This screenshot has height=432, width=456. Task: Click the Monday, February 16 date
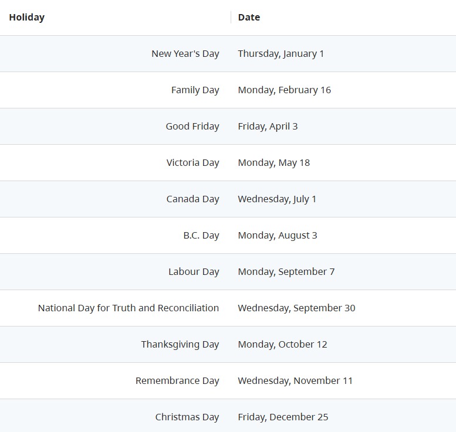[284, 90]
